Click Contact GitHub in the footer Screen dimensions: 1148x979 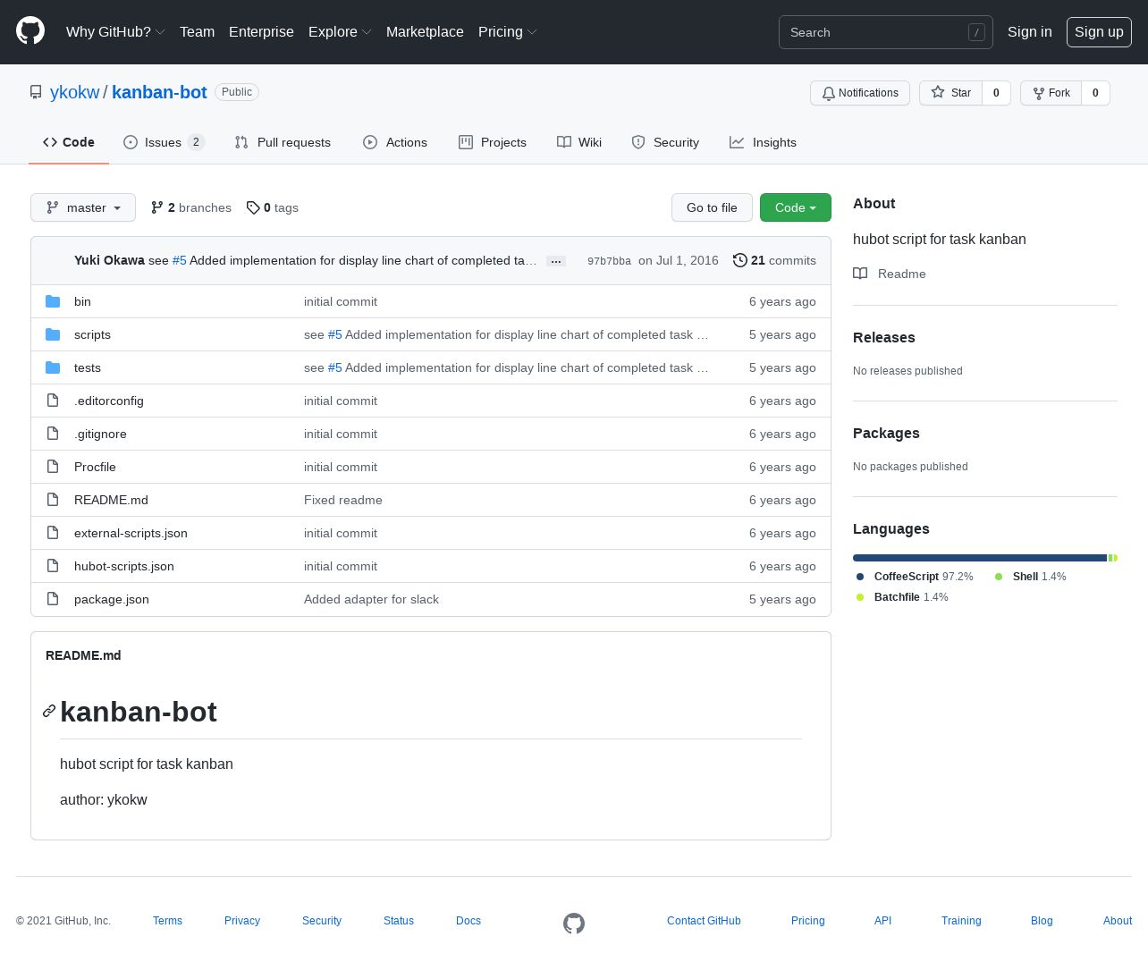(704, 921)
